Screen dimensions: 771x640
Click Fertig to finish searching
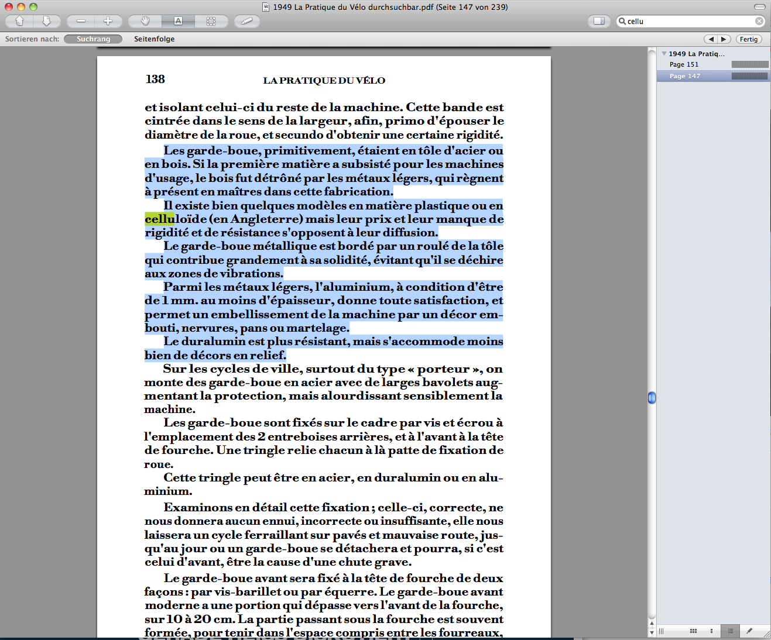coord(749,39)
